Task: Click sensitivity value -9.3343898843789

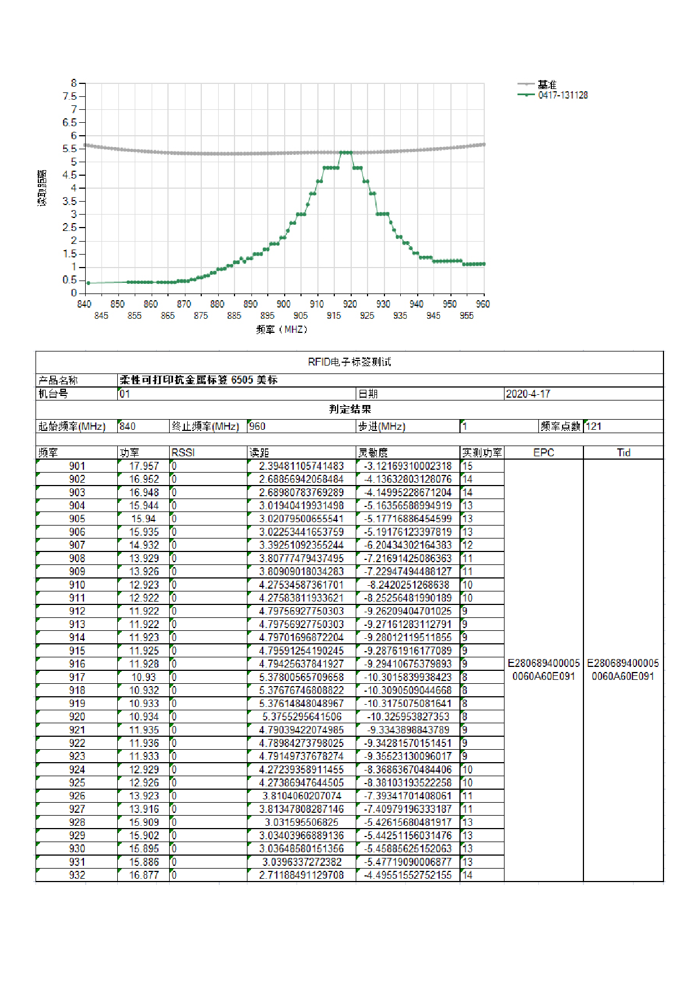Action: pos(408,730)
